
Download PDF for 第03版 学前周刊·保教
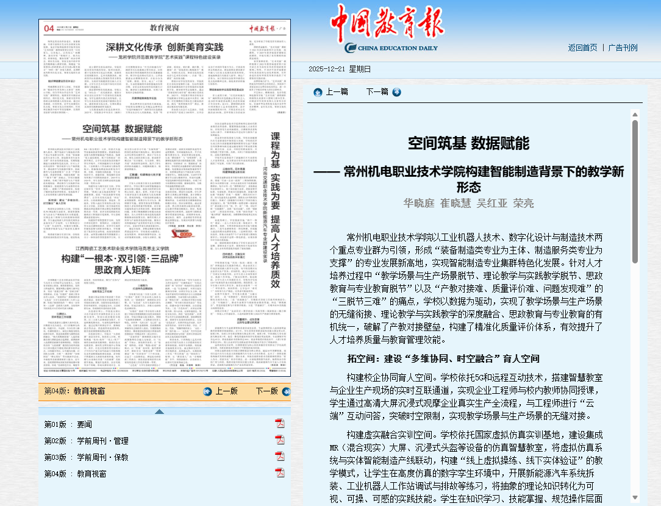[x=280, y=457]
